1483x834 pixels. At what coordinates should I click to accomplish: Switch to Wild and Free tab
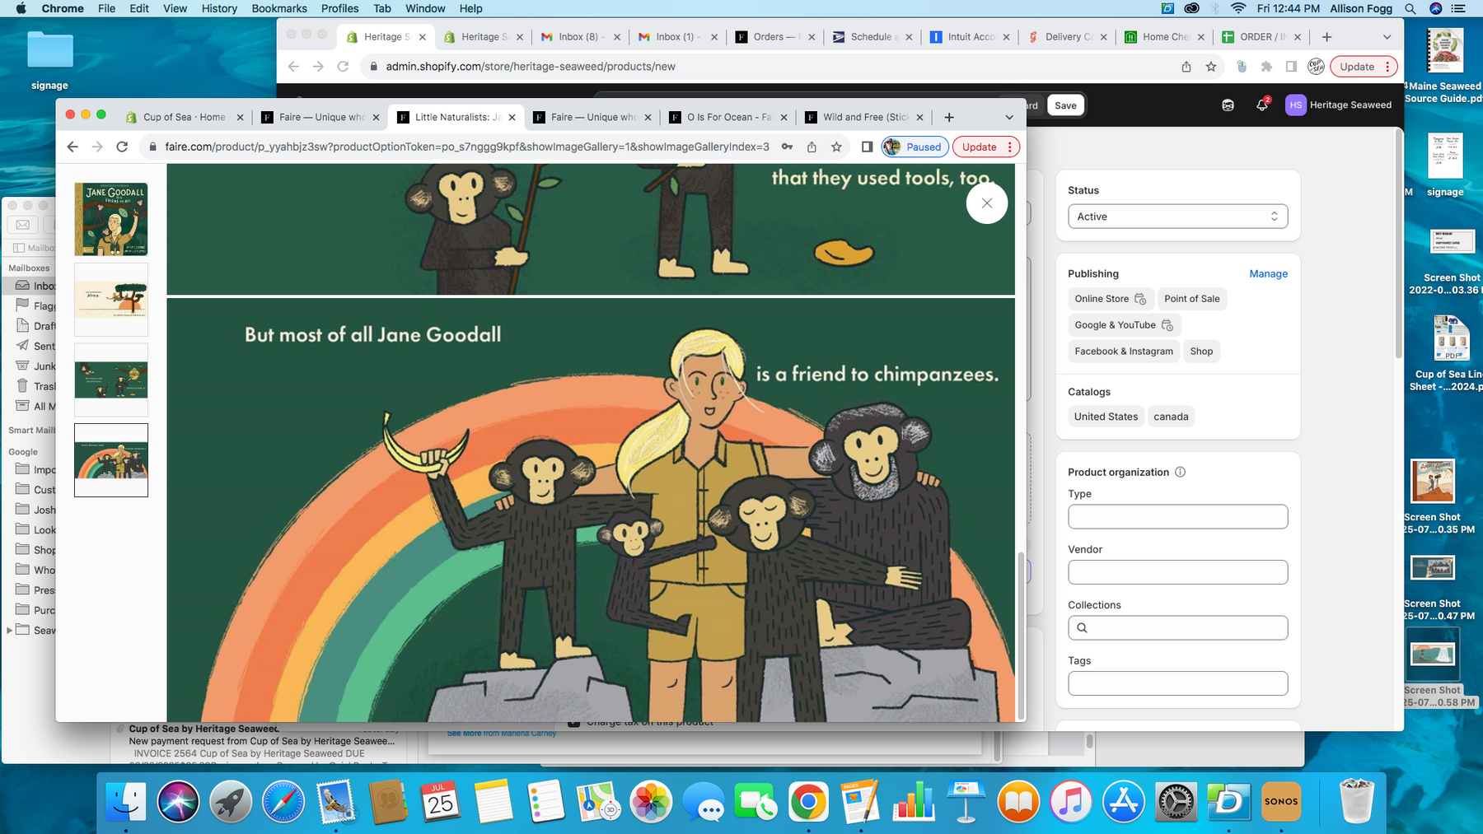tap(865, 117)
